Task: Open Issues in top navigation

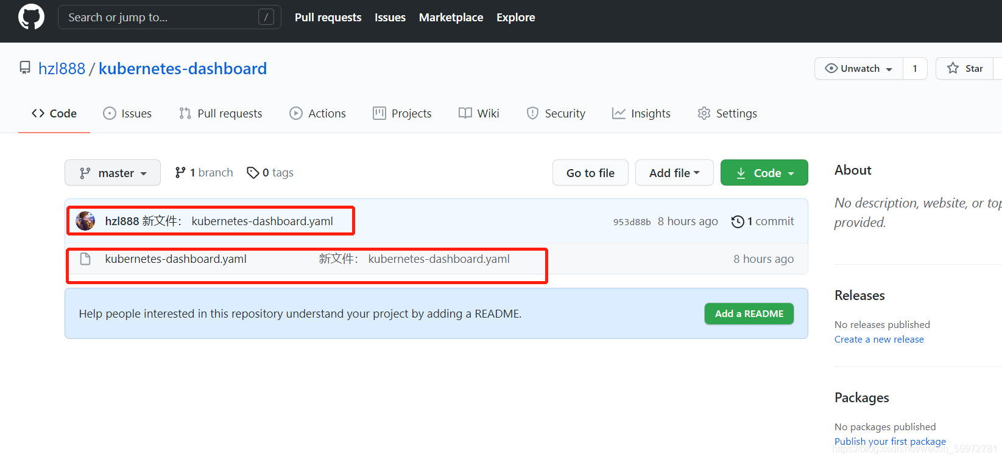Action: pyautogui.click(x=390, y=18)
